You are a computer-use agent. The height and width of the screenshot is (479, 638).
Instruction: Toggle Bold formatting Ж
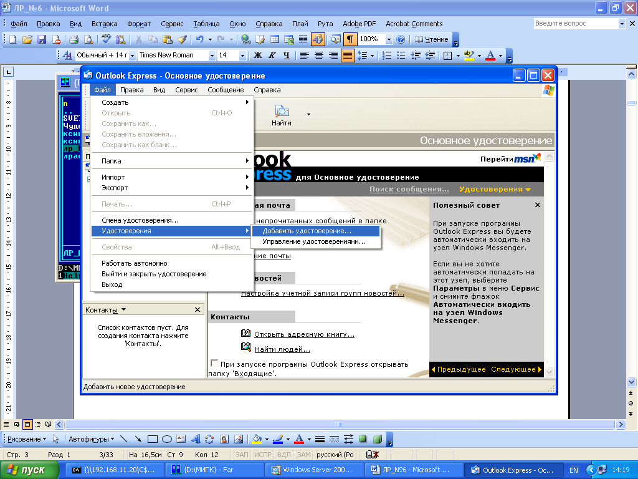258,56
